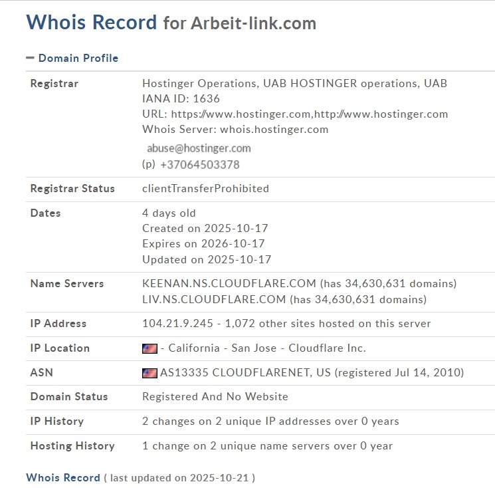Click the abuse@hostinger.com email address
The image size is (495, 488).
click(x=199, y=148)
